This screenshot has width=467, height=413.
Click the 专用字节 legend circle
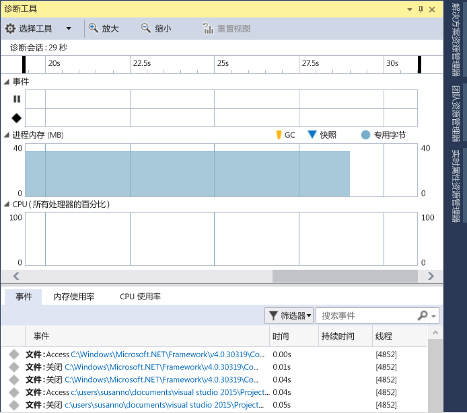click(365, 135)
